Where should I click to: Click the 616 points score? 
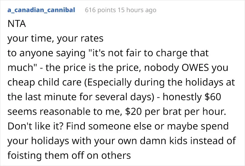(x=100, y=10)
